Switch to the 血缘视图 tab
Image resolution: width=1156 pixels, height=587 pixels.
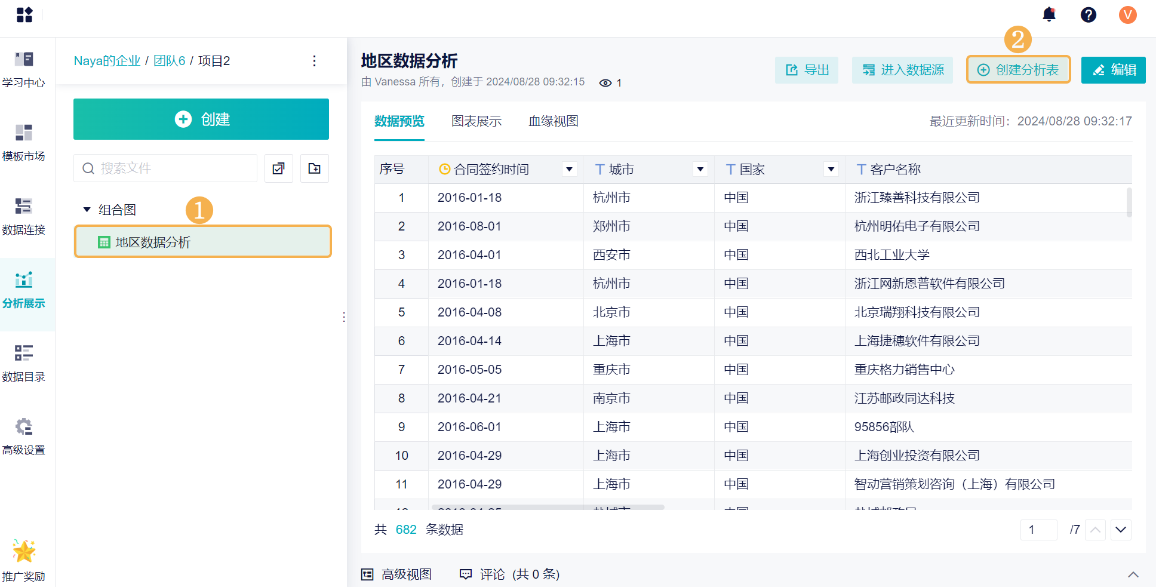click(x=554, y=121)
